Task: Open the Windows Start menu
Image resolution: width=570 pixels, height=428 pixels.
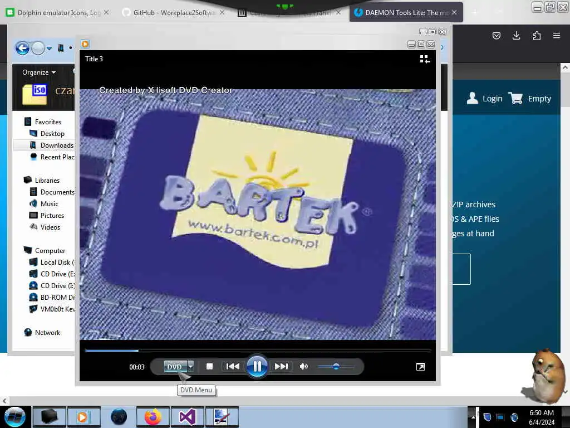Action: pyautogui.click(x=14, y=417)
